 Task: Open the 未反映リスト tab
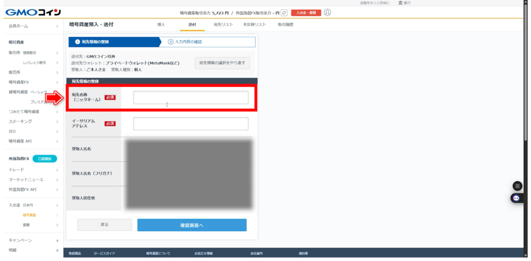(255, 24)
